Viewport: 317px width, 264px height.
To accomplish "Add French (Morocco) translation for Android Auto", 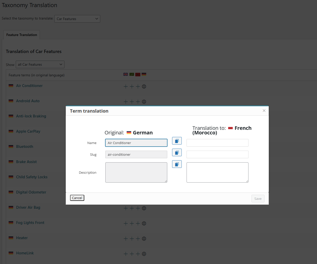I will pyautogui.click(x=138, y=102).
